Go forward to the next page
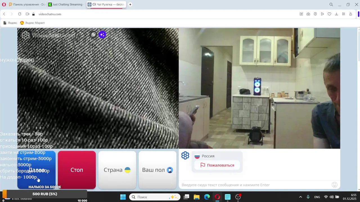The image size is (360, 202). point(12,14)
